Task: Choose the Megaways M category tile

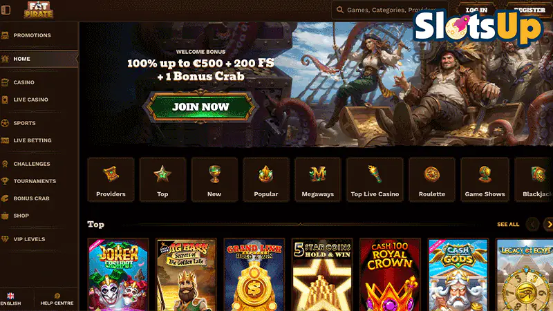Action: coord(318,180)
